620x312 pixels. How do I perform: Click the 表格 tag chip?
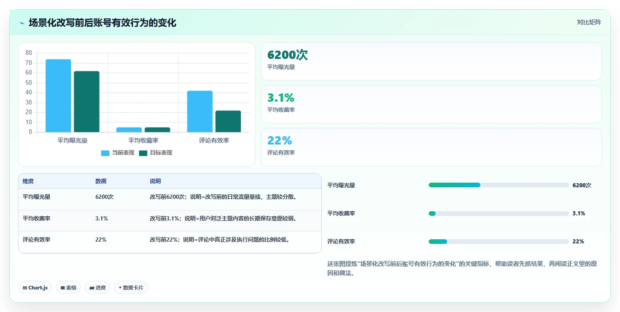click(x=68, y=288)
